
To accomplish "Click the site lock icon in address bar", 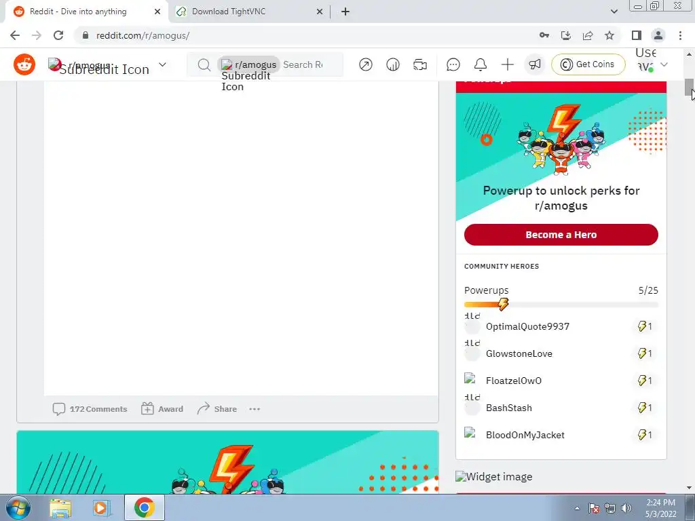I will tap(86, 35).
